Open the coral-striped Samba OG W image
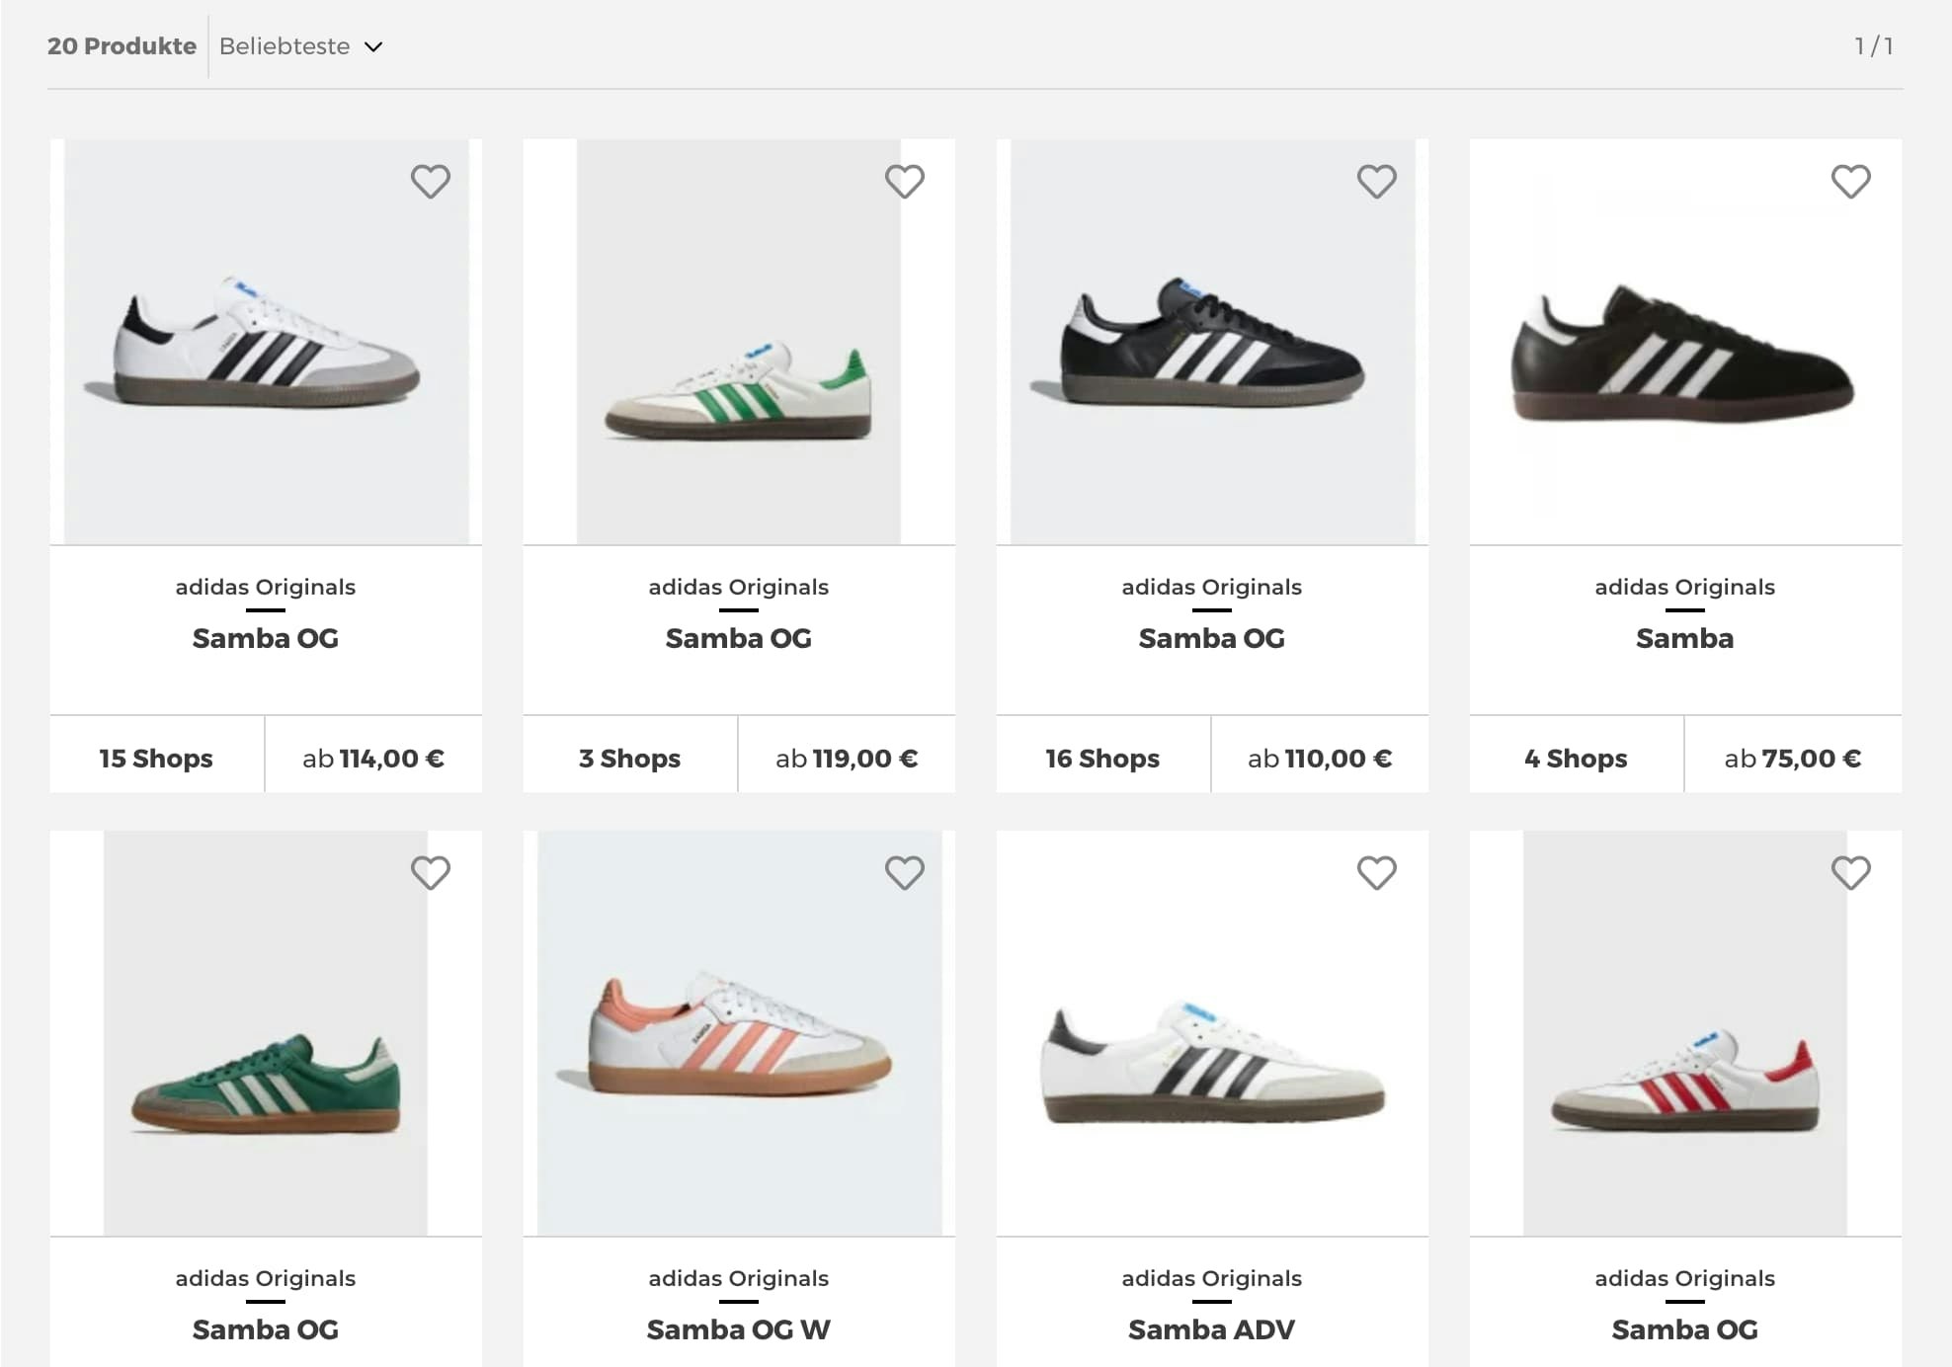This screenshot has height=1367, width=1952. 739,1033
